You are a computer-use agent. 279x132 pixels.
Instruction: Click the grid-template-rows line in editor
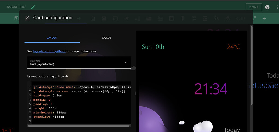[x=79, y=92]
